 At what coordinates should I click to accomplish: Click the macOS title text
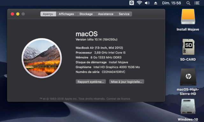coord(87,34)
